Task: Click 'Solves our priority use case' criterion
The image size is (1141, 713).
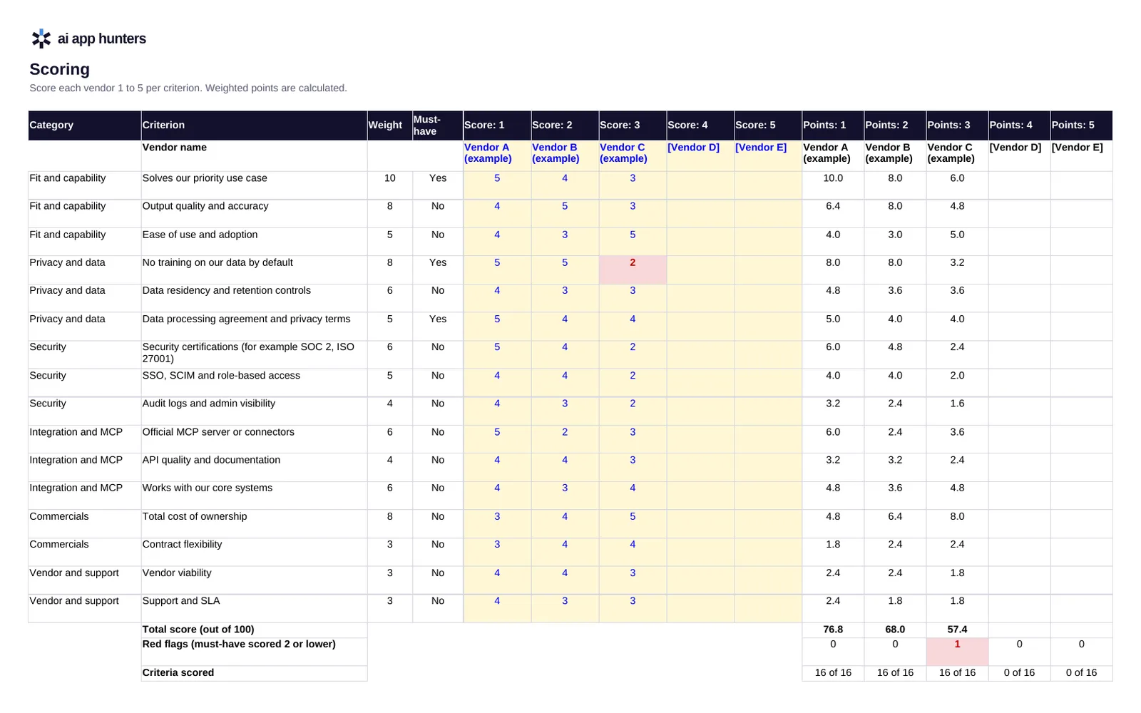Action: pos(254,185)
